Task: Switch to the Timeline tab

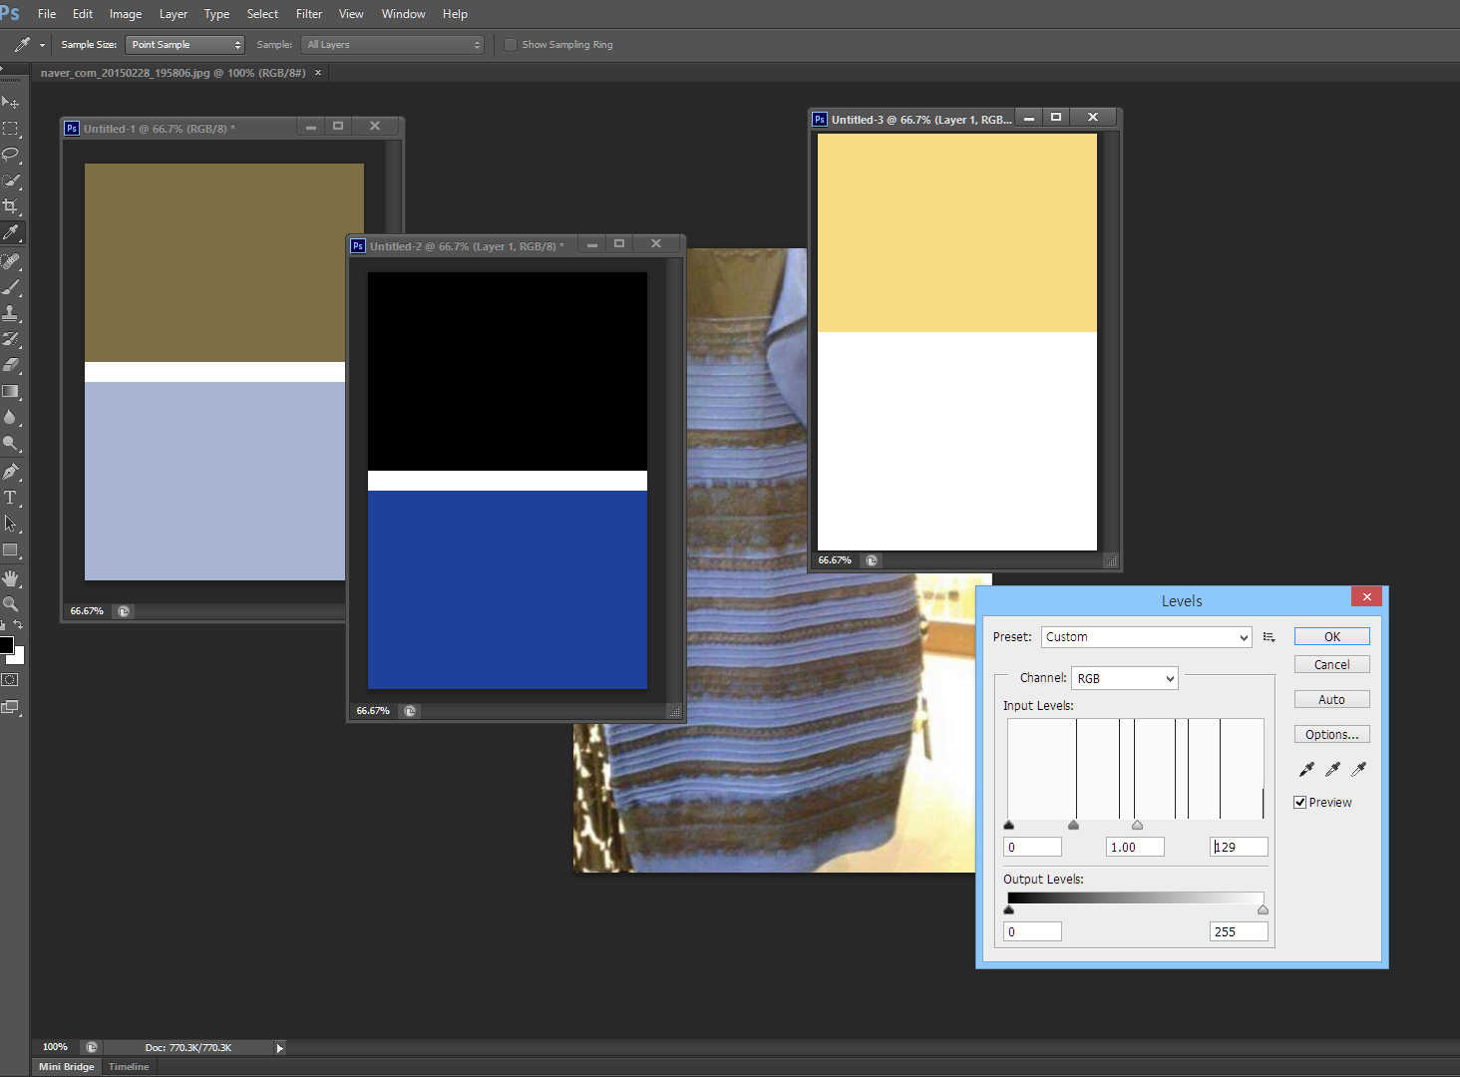Action: point(129,1067)
